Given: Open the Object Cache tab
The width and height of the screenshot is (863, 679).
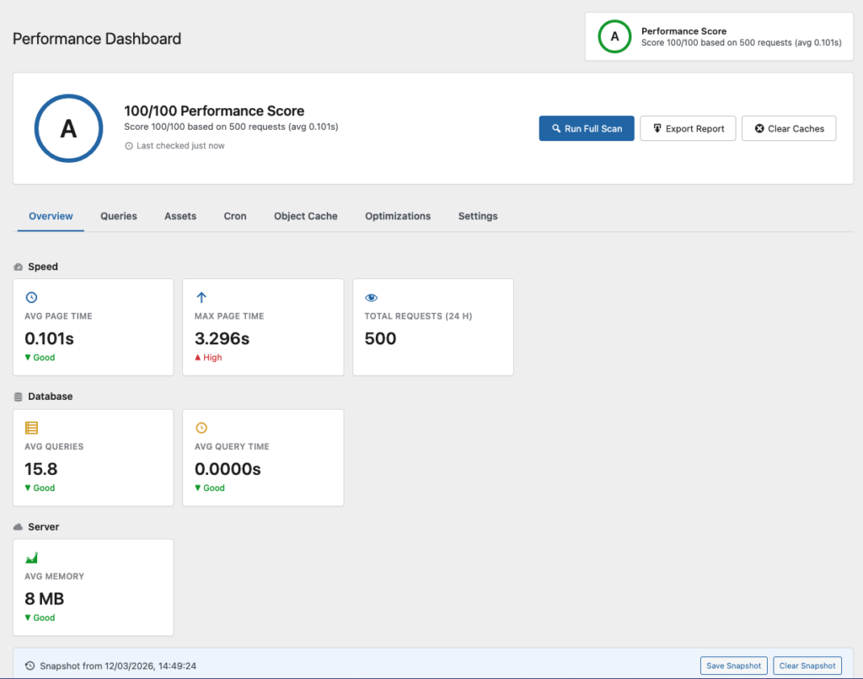Looking at the screenshot, I should pos(305,216).
